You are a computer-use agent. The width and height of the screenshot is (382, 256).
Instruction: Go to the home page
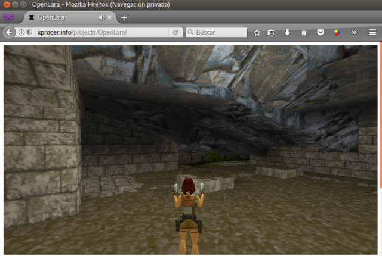click(304, 32)
